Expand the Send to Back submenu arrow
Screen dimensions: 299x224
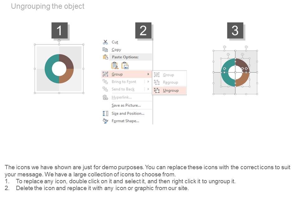[148, 89]
